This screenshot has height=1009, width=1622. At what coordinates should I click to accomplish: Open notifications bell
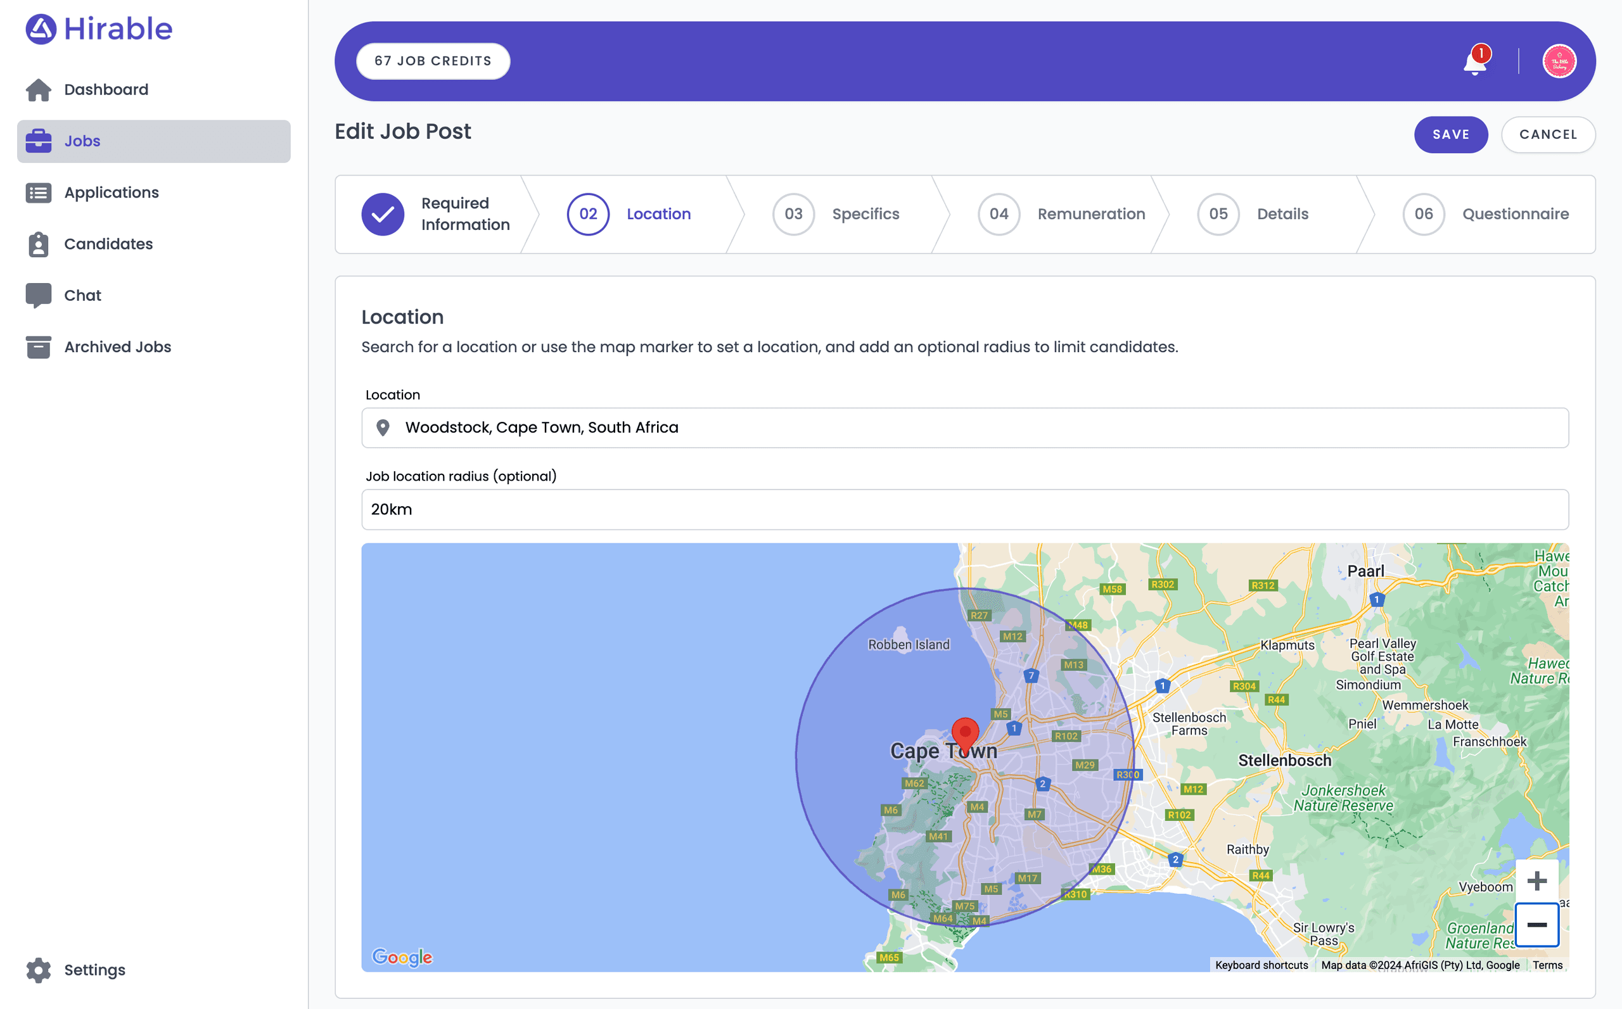coord(1474,62)
